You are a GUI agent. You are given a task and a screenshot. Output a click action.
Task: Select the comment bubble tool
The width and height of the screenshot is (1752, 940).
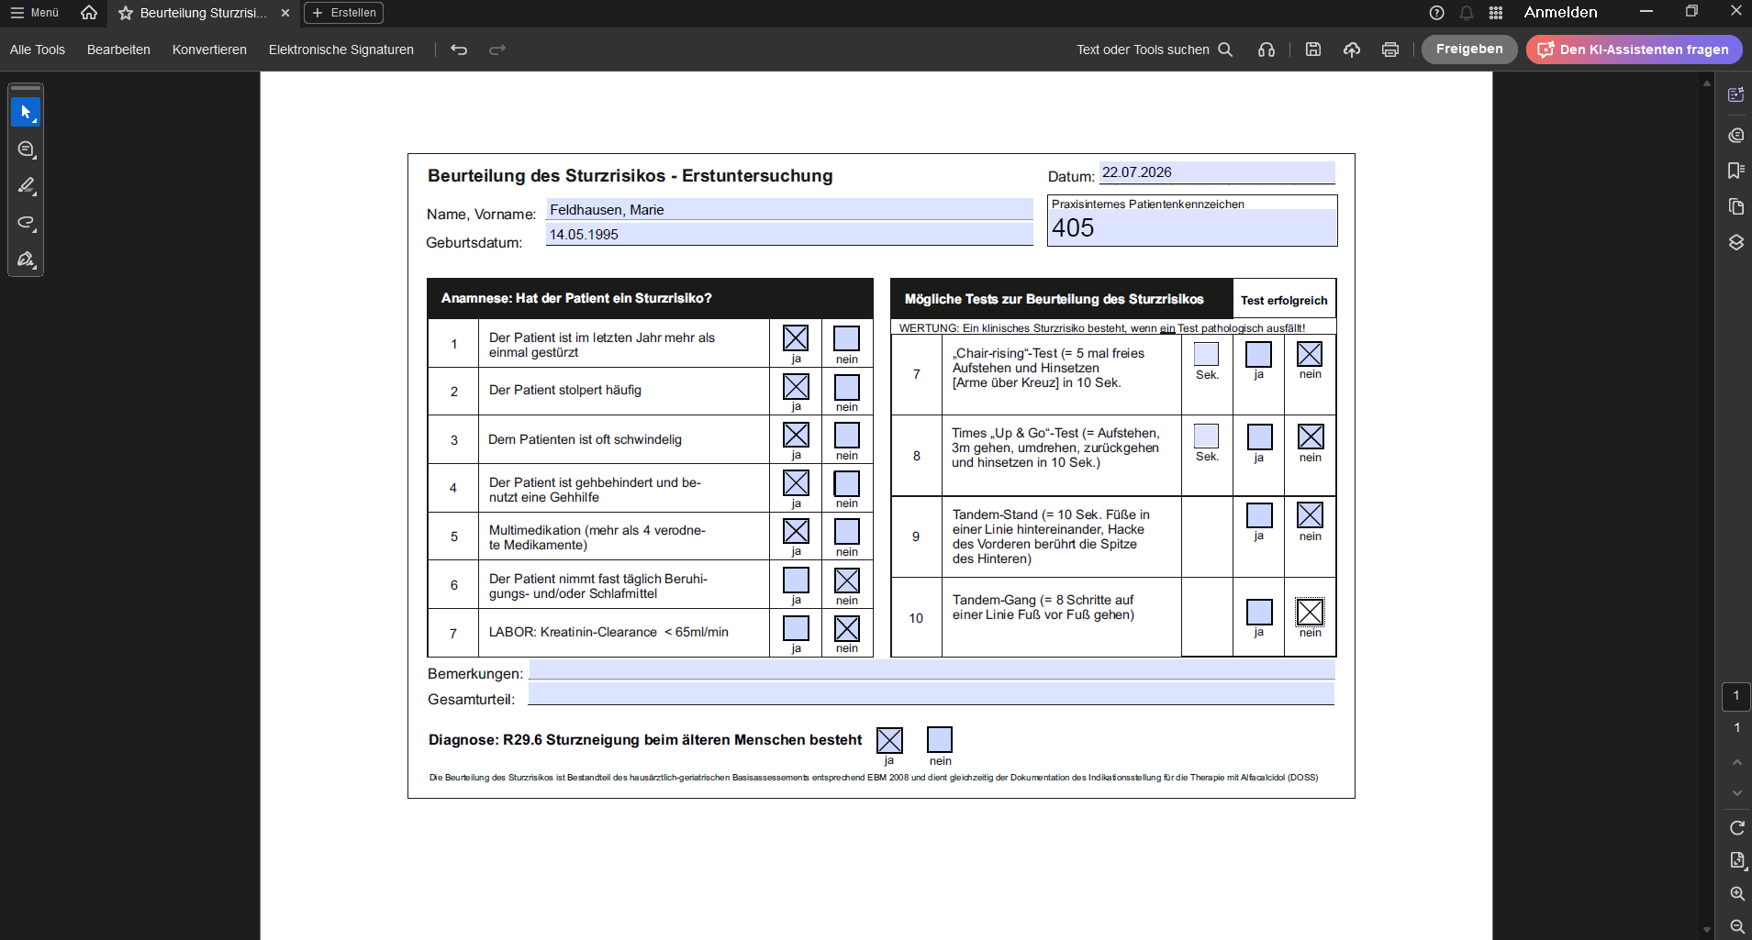[26, 149]
